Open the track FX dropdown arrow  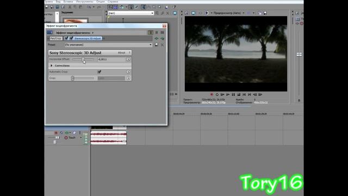click(70, 133)
